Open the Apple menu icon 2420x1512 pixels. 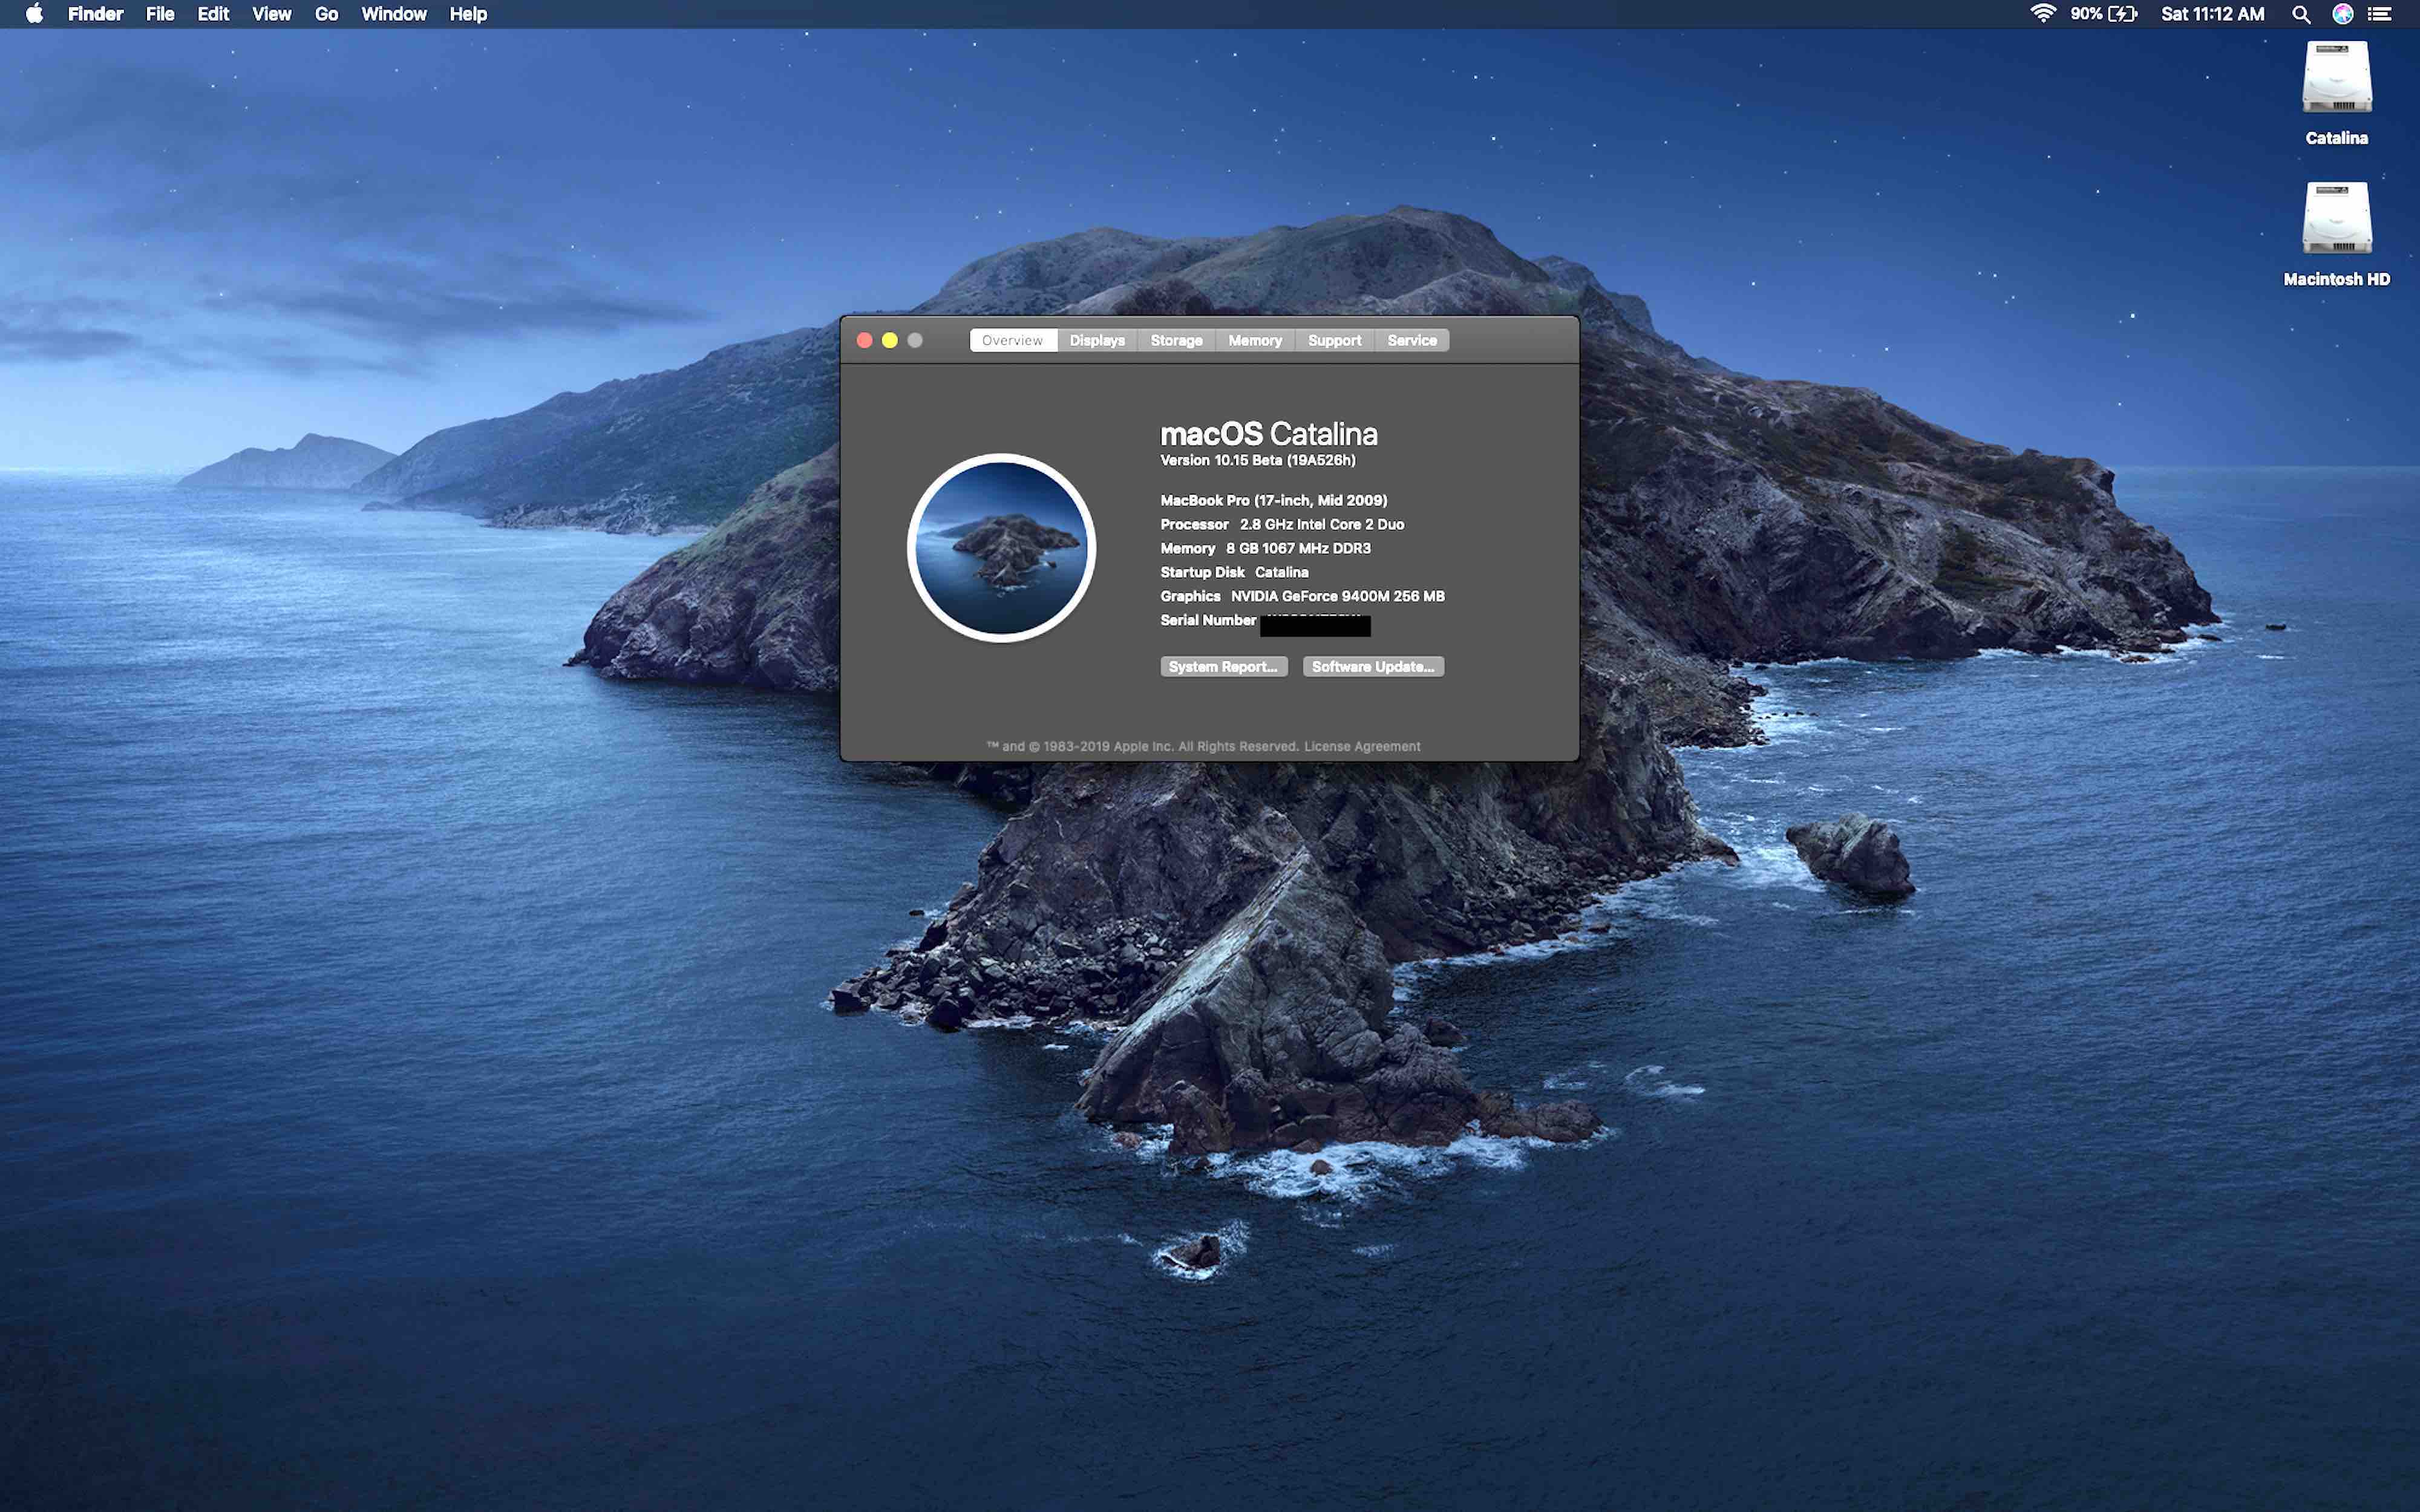(x=34, y=14)
